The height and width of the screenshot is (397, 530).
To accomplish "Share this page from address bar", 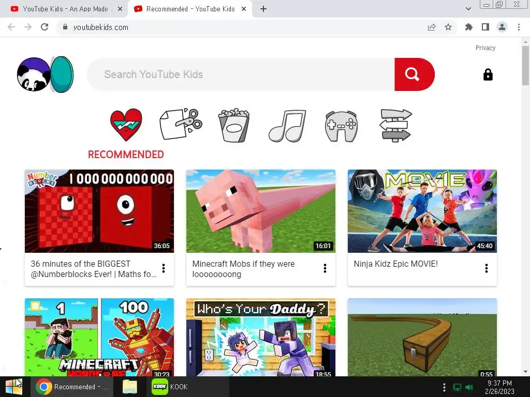I will (432, 27).
